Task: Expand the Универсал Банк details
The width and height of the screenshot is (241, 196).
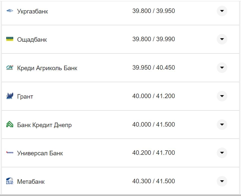Action: [222, 153]
